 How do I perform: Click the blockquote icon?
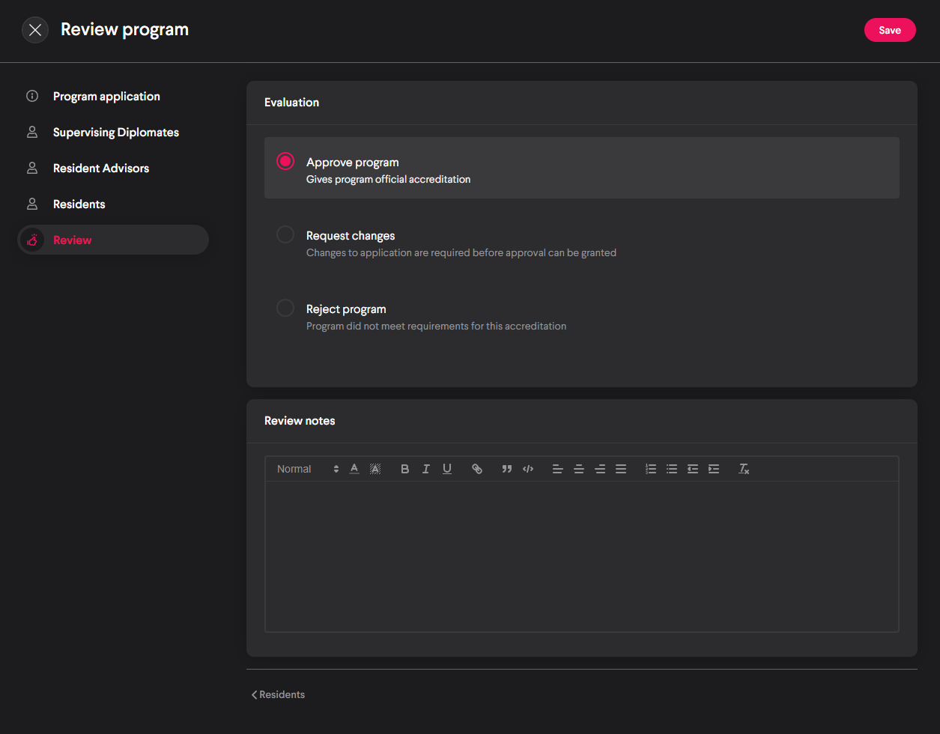(507, 469)
